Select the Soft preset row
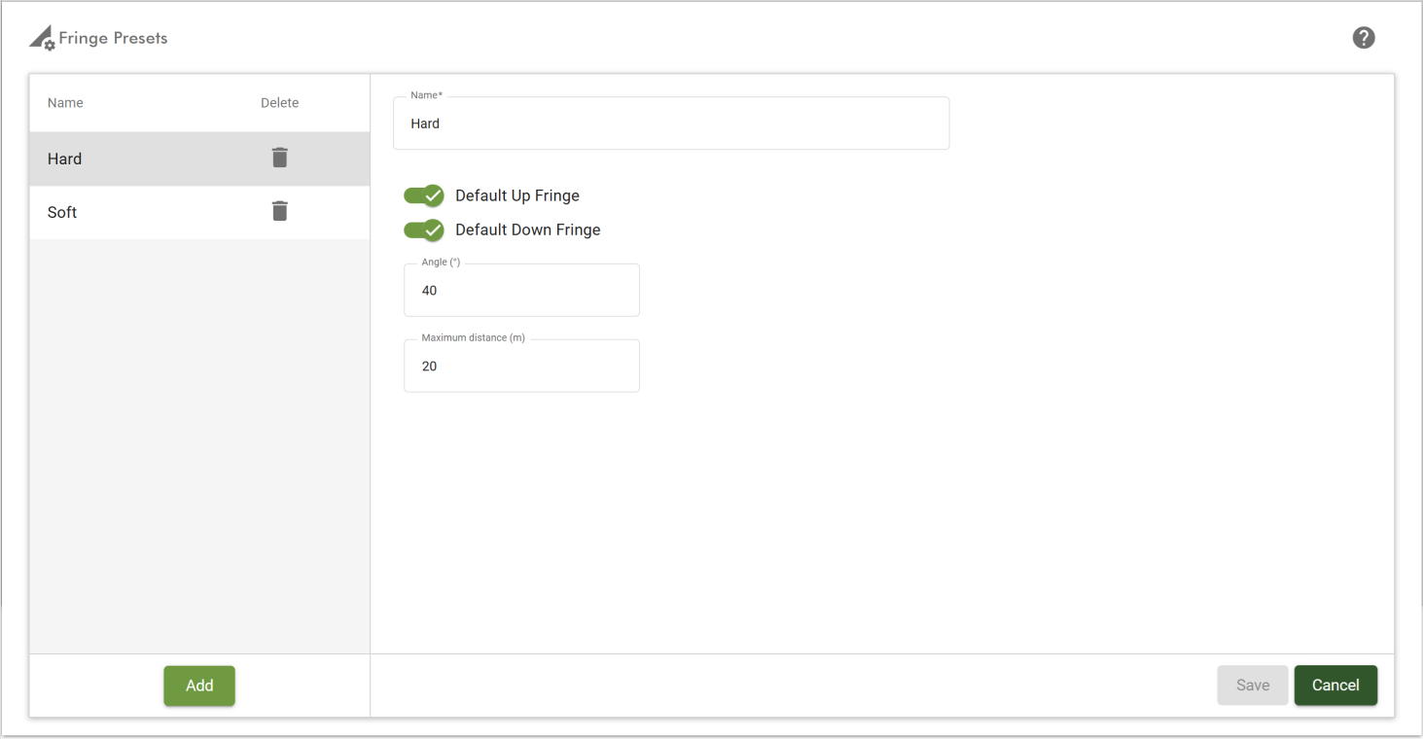This screenshot has width=1423, height=739. pyautogui.click(x=62, y=212)
